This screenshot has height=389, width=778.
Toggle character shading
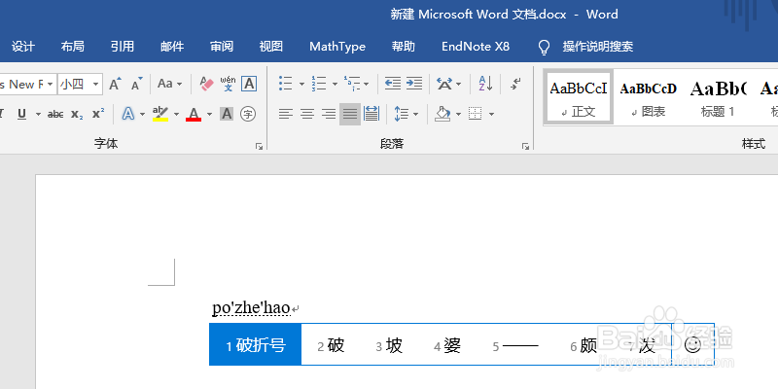pyautogui.click(x=227, y=114)
